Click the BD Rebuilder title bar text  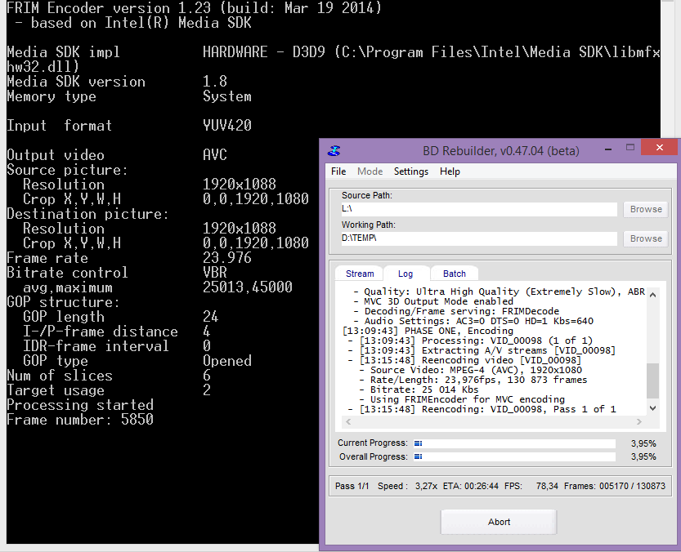click(x=501, y=151)
